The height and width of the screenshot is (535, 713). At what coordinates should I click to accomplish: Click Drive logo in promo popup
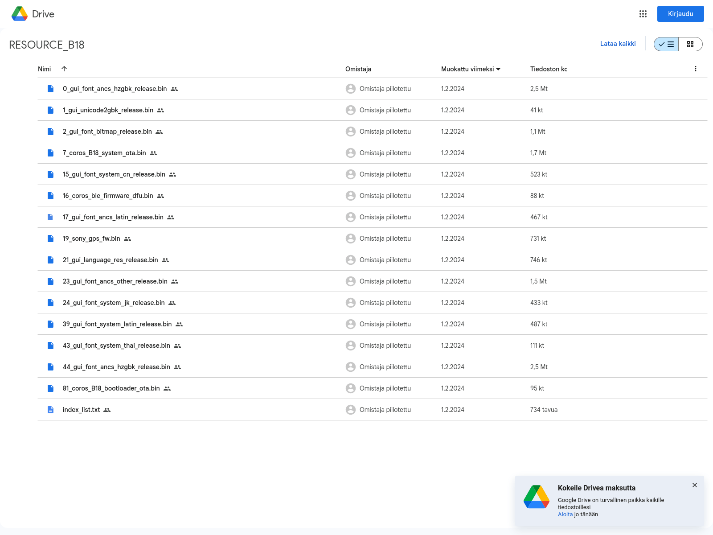[x=537, y=497]
